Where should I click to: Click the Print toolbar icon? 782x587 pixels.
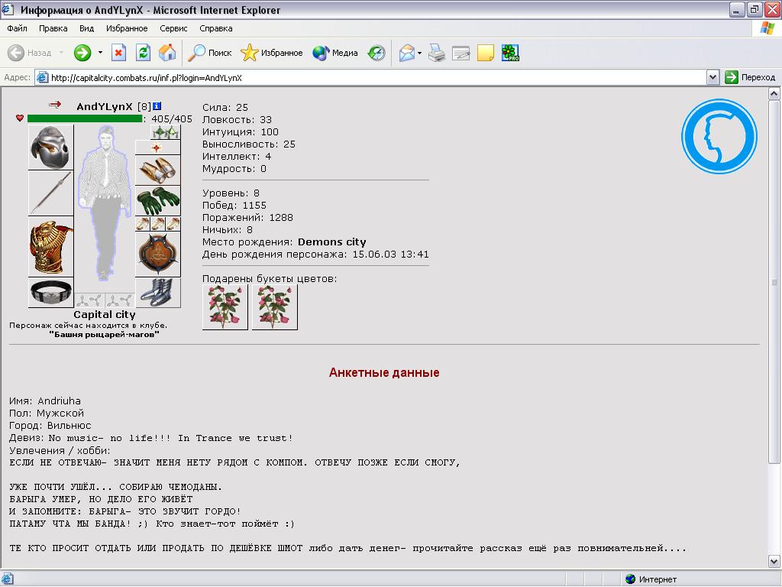tap(436, 53)
